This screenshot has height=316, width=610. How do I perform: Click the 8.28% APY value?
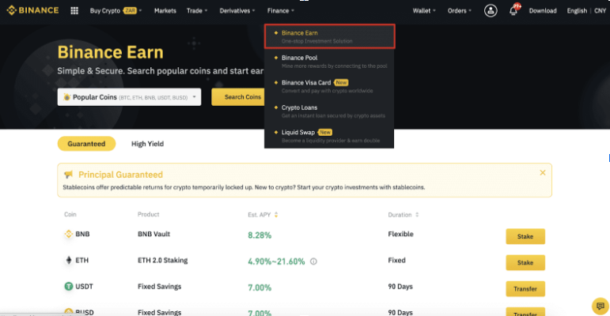point(260,235)
